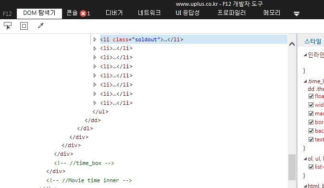Select the closing </dd> tag

tap(93, 120)
